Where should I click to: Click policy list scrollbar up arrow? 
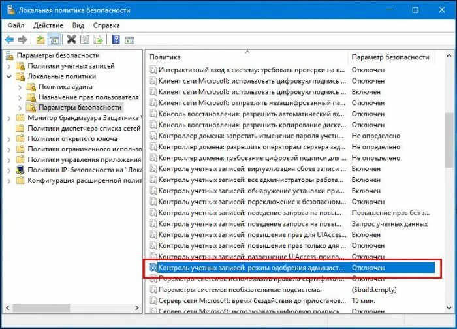[x=449, y=55]
